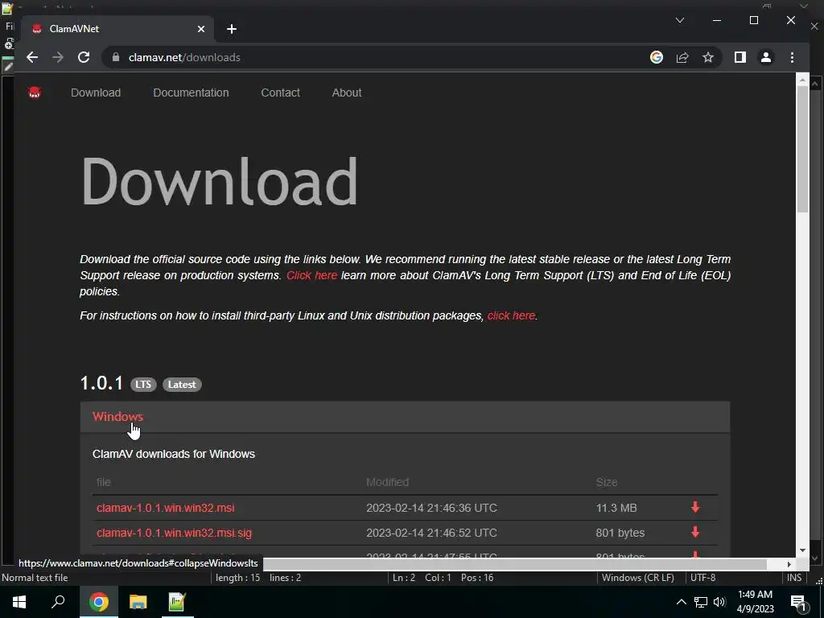Click the scroll down arrow of page
The width and height of the screenshot is (824, 618).
point(802,550)
